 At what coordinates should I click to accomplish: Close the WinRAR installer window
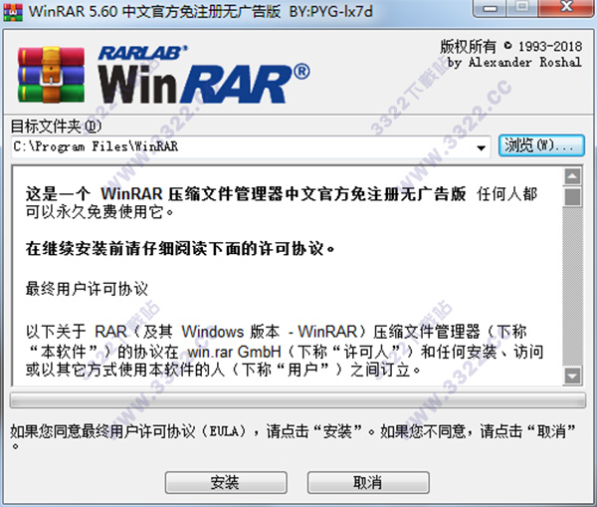(x=567, y=8)
